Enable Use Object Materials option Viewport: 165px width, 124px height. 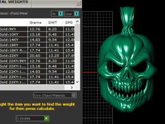click(55, 95)
